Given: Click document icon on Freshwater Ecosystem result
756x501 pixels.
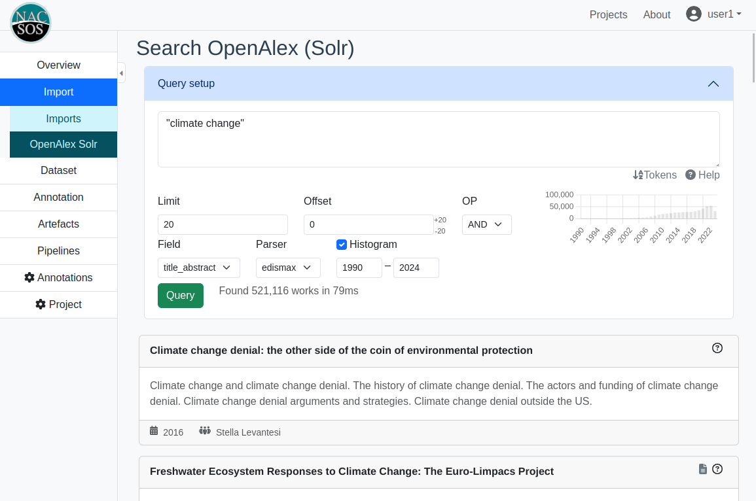Looking at the screenshot, I should click(x=703, y=469).
